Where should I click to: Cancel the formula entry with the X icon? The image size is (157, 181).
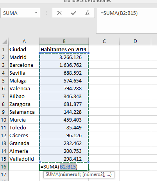[x=59, y=13]
